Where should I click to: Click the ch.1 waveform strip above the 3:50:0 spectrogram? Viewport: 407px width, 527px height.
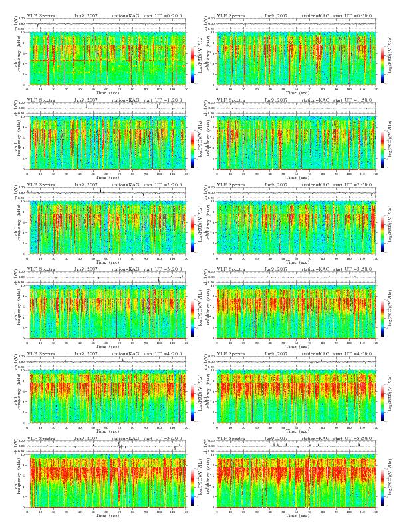(296, 277)
